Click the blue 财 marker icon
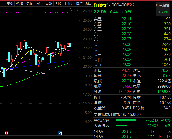172x139 pixels. [60, 133]
